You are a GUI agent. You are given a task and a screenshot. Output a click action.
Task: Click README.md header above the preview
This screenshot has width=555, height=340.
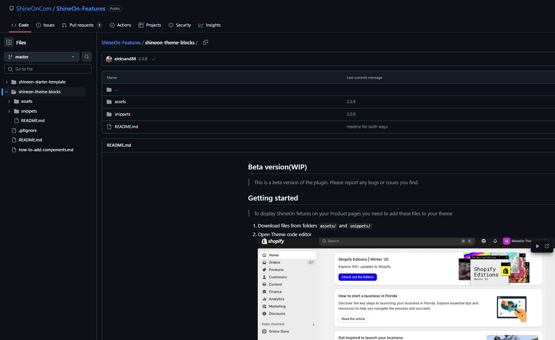click(119, 145)
